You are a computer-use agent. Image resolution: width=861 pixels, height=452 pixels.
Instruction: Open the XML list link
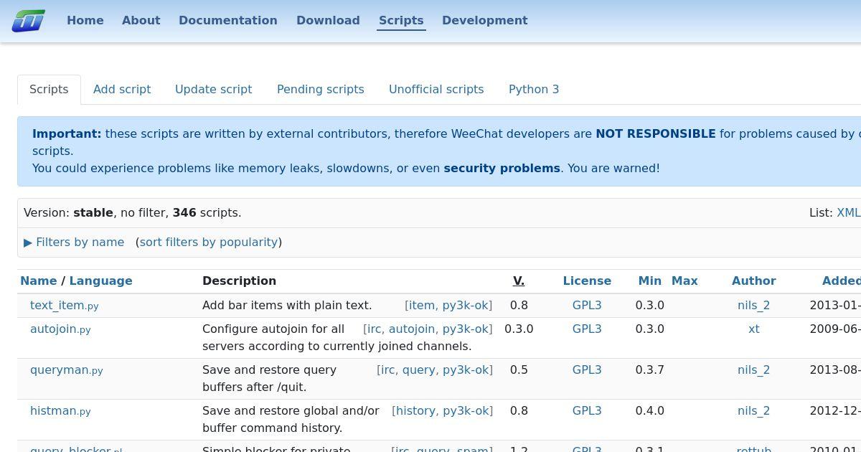pos(849,213)
